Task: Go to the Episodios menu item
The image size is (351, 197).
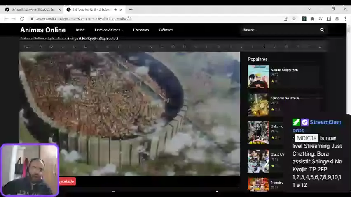Action: (141, 30)
